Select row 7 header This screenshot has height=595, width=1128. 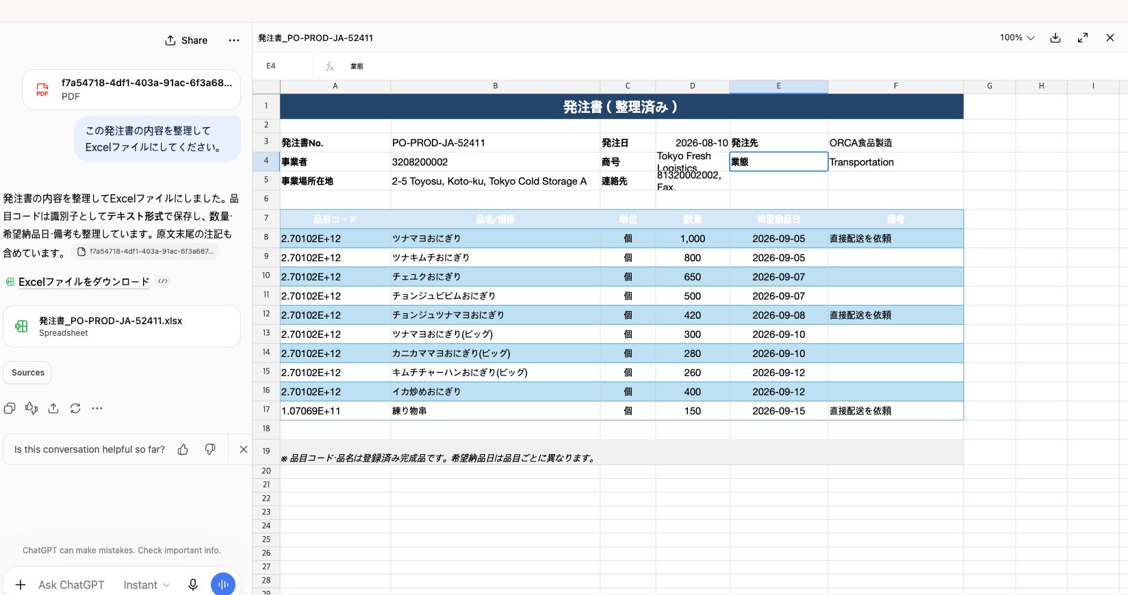(266, 218)
